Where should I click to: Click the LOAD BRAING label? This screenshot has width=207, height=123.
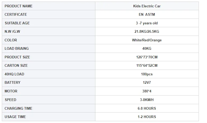point(17,48)
